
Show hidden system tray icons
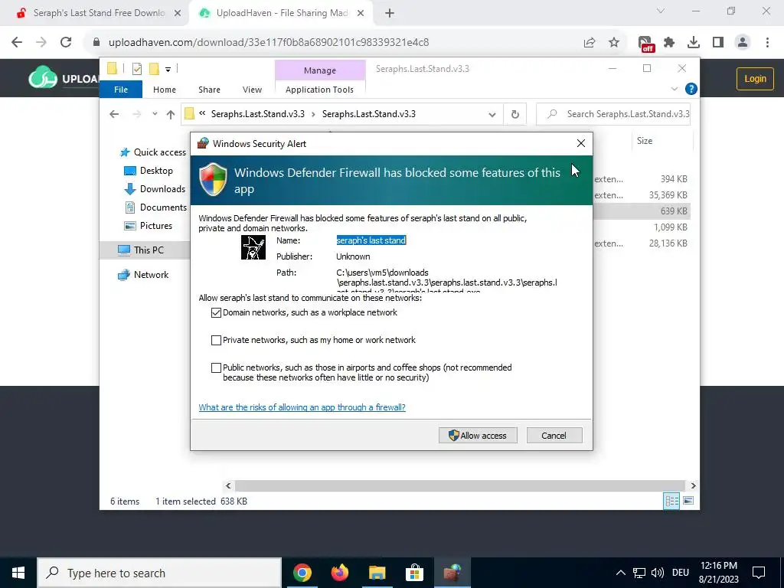[x=620, y=573]
